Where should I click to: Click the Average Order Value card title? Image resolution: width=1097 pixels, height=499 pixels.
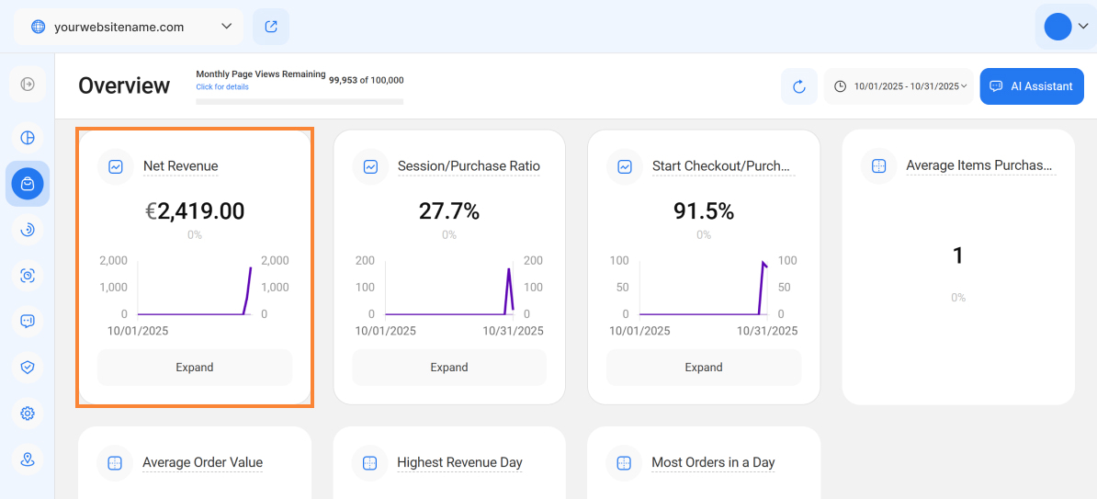pyautogui.click(x=202, y=462)
